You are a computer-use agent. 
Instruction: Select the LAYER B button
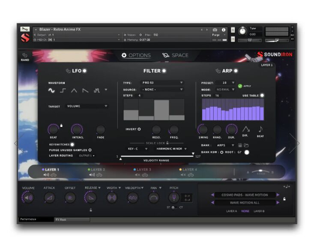pyautogui.click(x=260, y=211)
